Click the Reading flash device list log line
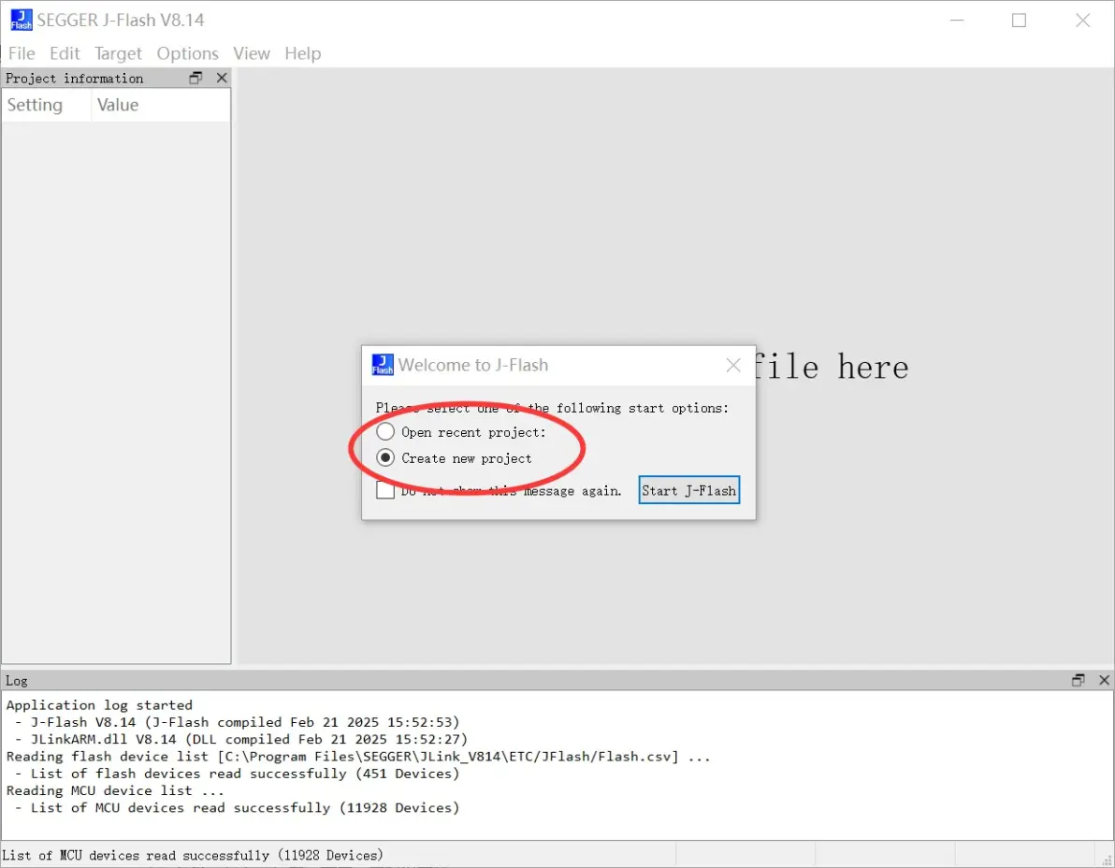The width and height of the screenshot is (1115, 868). click(358, 757)
